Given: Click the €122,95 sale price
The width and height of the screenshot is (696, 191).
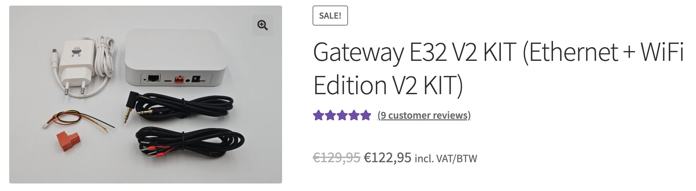Looking at the screenshot, I should pyautogui.click(x=388, y=158).
